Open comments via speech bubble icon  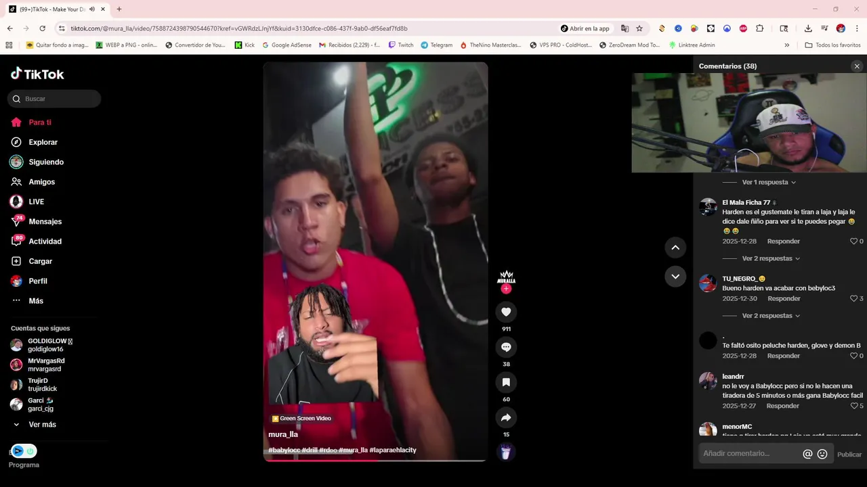click(506, 347)
